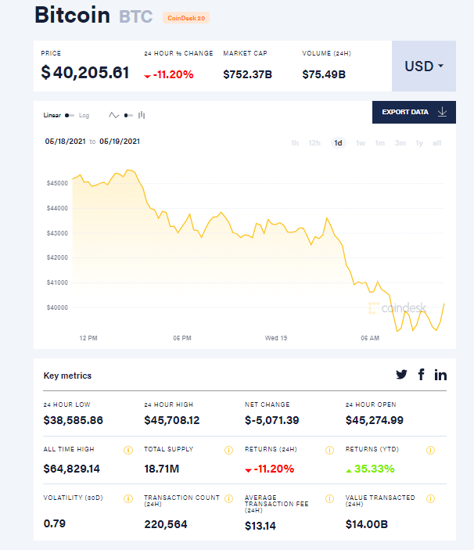The width and height of the screenshot is (474, 550).
Task: Show the 'all' time range
Action: pos(437,142)
